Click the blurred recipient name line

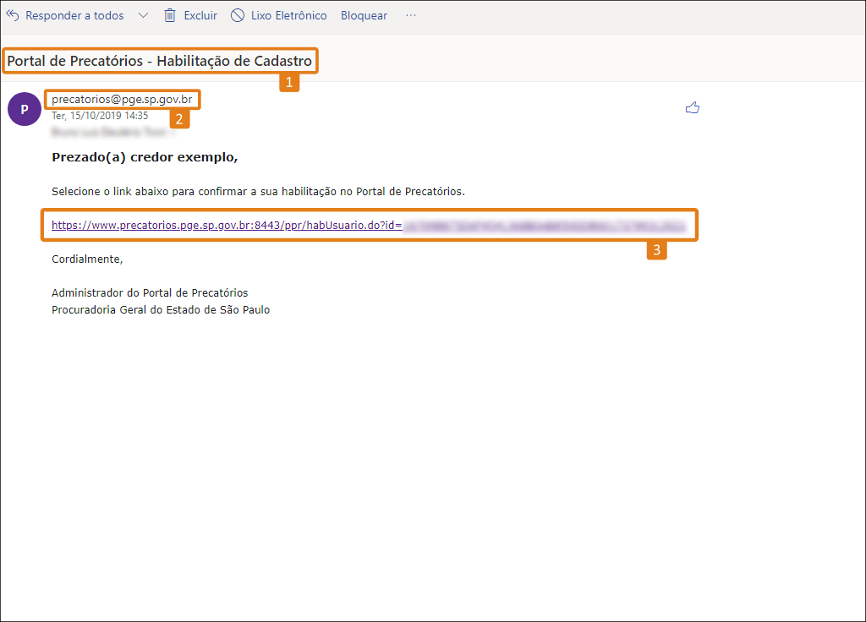tap(109, 132)
